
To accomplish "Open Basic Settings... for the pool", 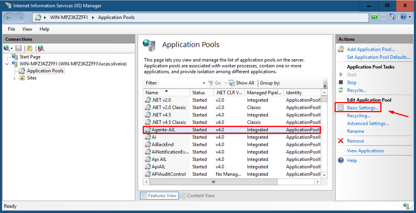I will coord(363,108).
